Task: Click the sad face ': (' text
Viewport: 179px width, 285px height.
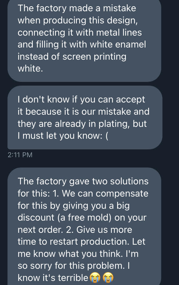Action: coord(104,136)
